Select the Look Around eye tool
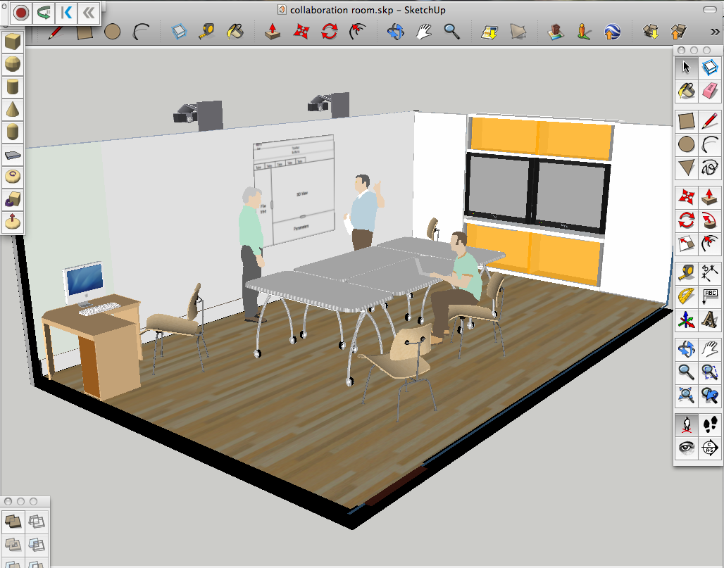Image resolution: width=724 pixels, height=568 pixels. pos(687,447)
